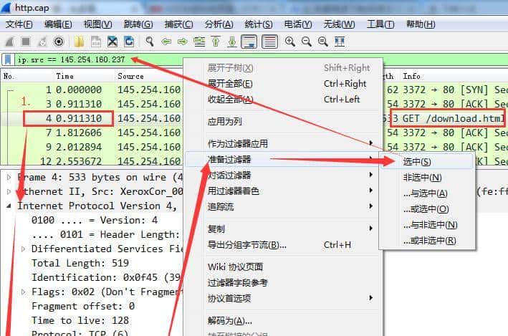
Task: Select 非选中(N) in the submenu
Action: tap(427, 178)
